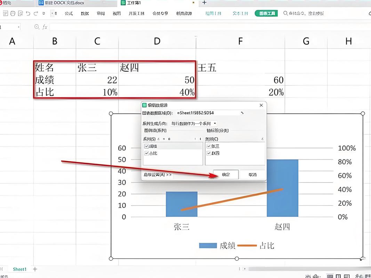Toggle the 张三 category checkbox

(209, 146)
